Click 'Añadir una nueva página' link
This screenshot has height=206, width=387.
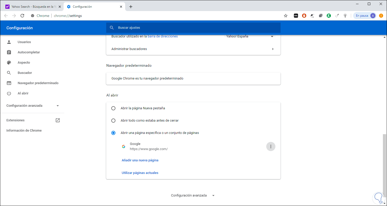point(140,160)
